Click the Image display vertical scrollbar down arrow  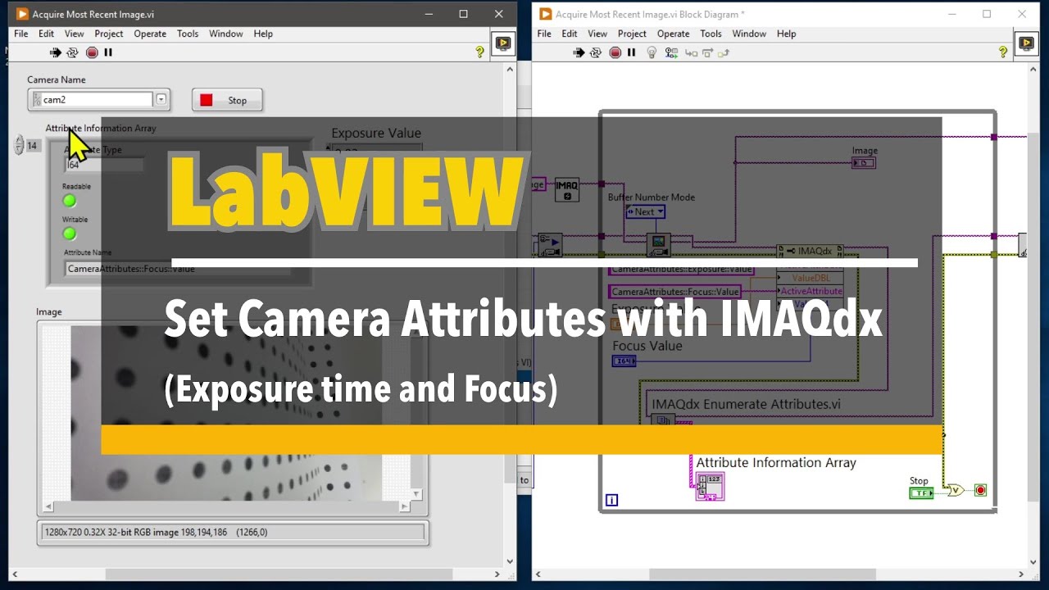[417, 494]
